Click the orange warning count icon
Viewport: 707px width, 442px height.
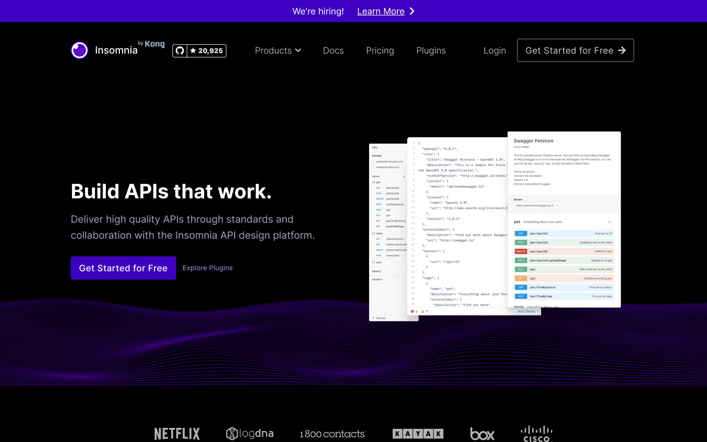click(x=423, y=311)
